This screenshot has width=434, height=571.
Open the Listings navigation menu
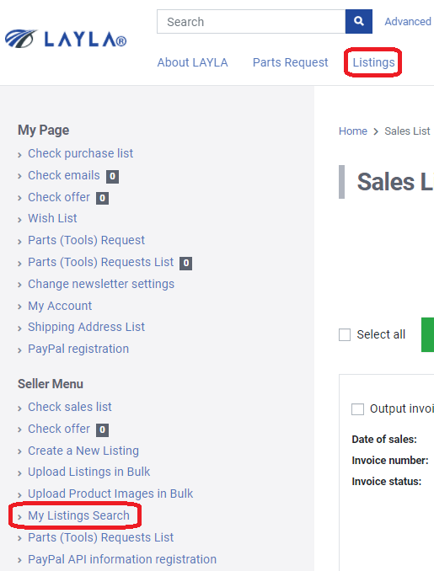373,62
